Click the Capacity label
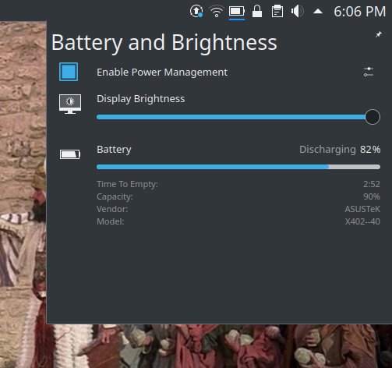392x368 pixels. 115,196
